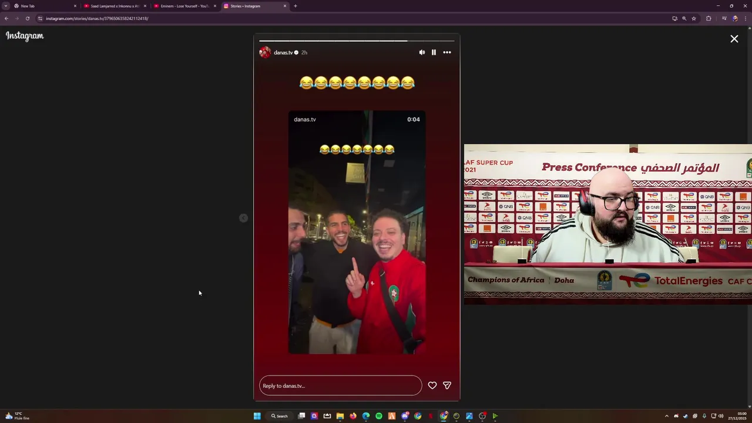Click the story progress bar at top

(x=357, y=41)
